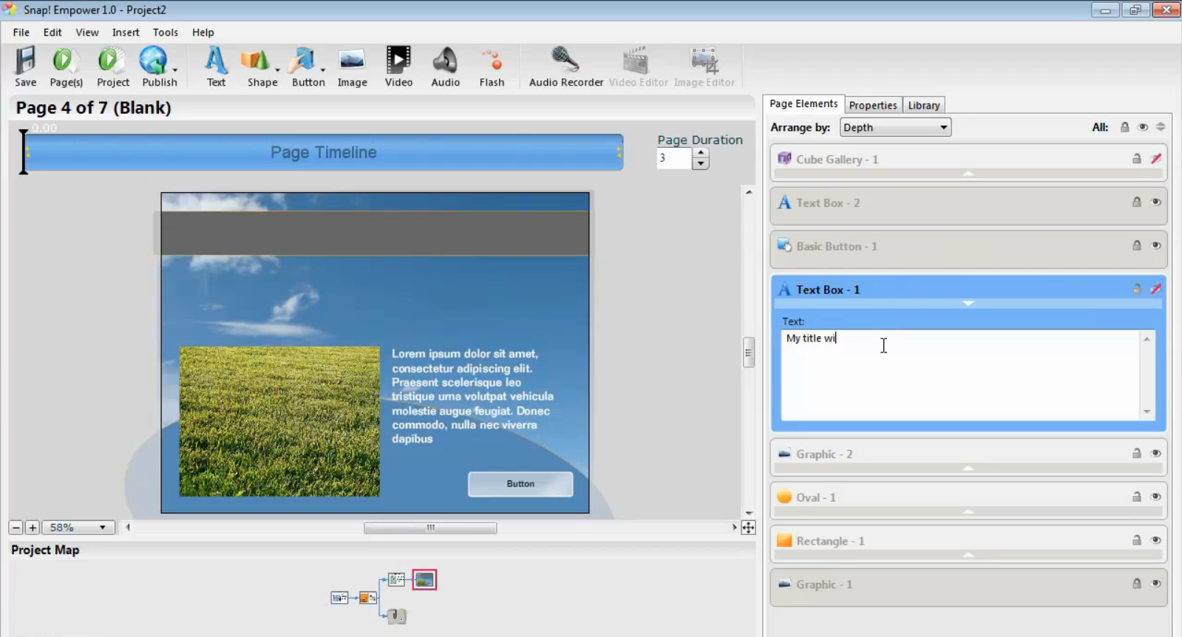Expand the Graphic - 2 element
The image size is (1182, 637).
[x=968, y=468]
